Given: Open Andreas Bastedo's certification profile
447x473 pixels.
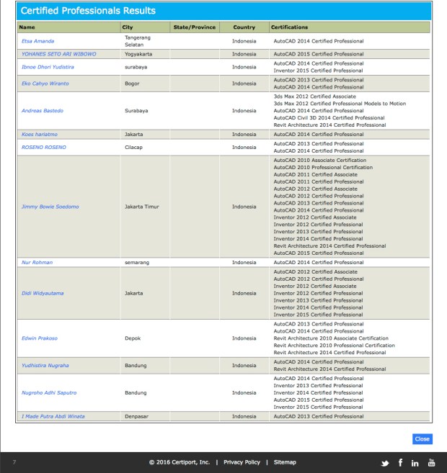Looking at the screenshot, I should tap(43, 111).
